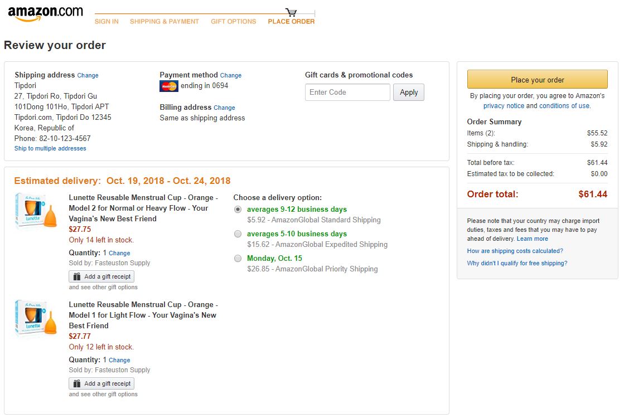This screenshot has height=418, width=624.
Task: Go to the Gift Options step
Action: coord(233,22)
